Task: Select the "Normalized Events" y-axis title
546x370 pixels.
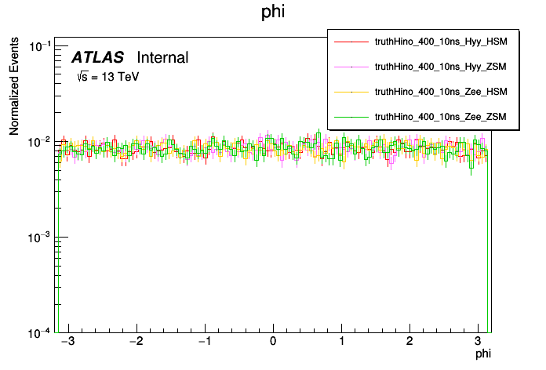Action: [14, 86]
